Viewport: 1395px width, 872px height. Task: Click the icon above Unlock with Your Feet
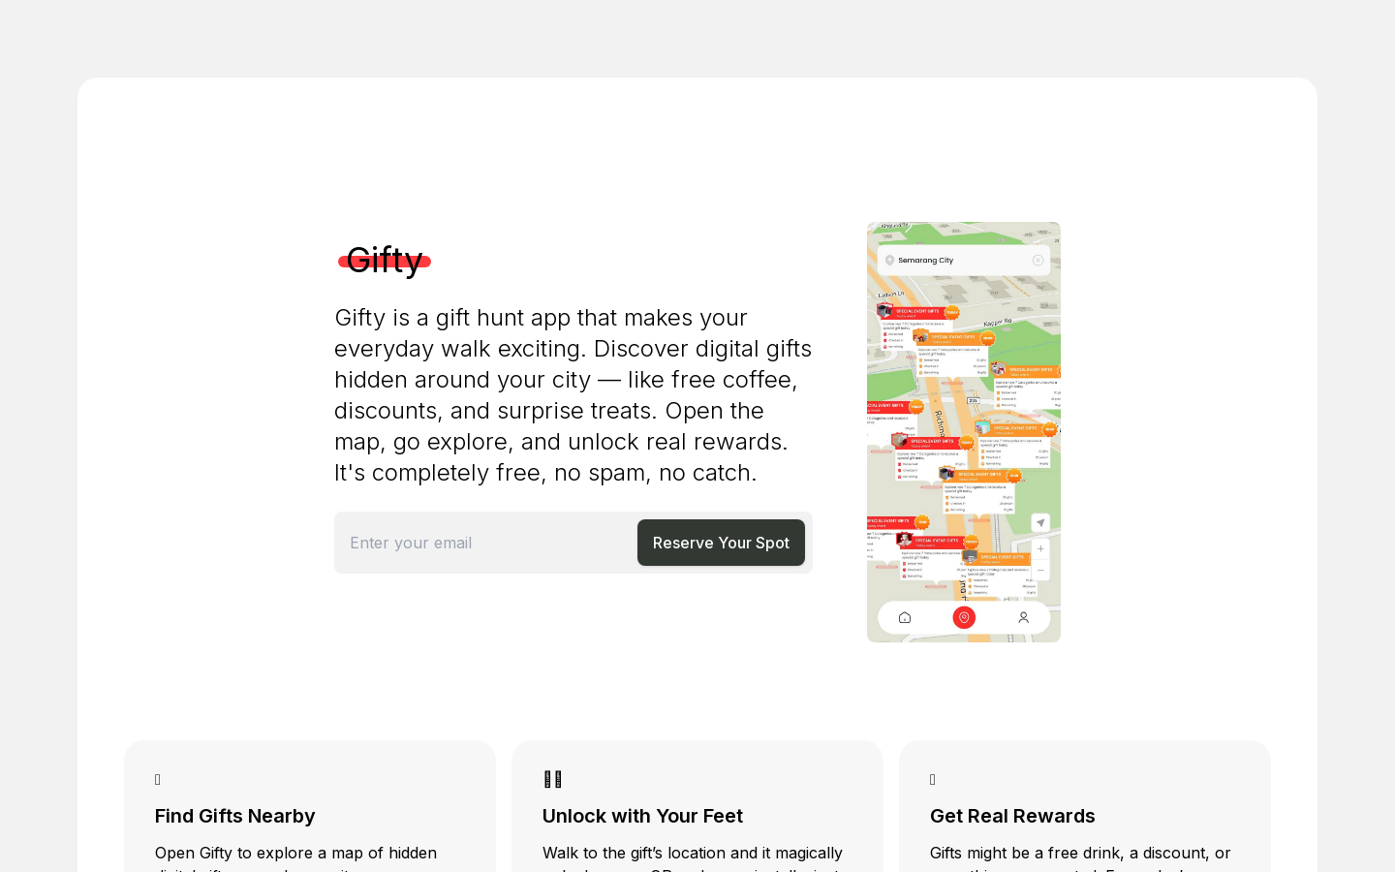click(553, 779)
